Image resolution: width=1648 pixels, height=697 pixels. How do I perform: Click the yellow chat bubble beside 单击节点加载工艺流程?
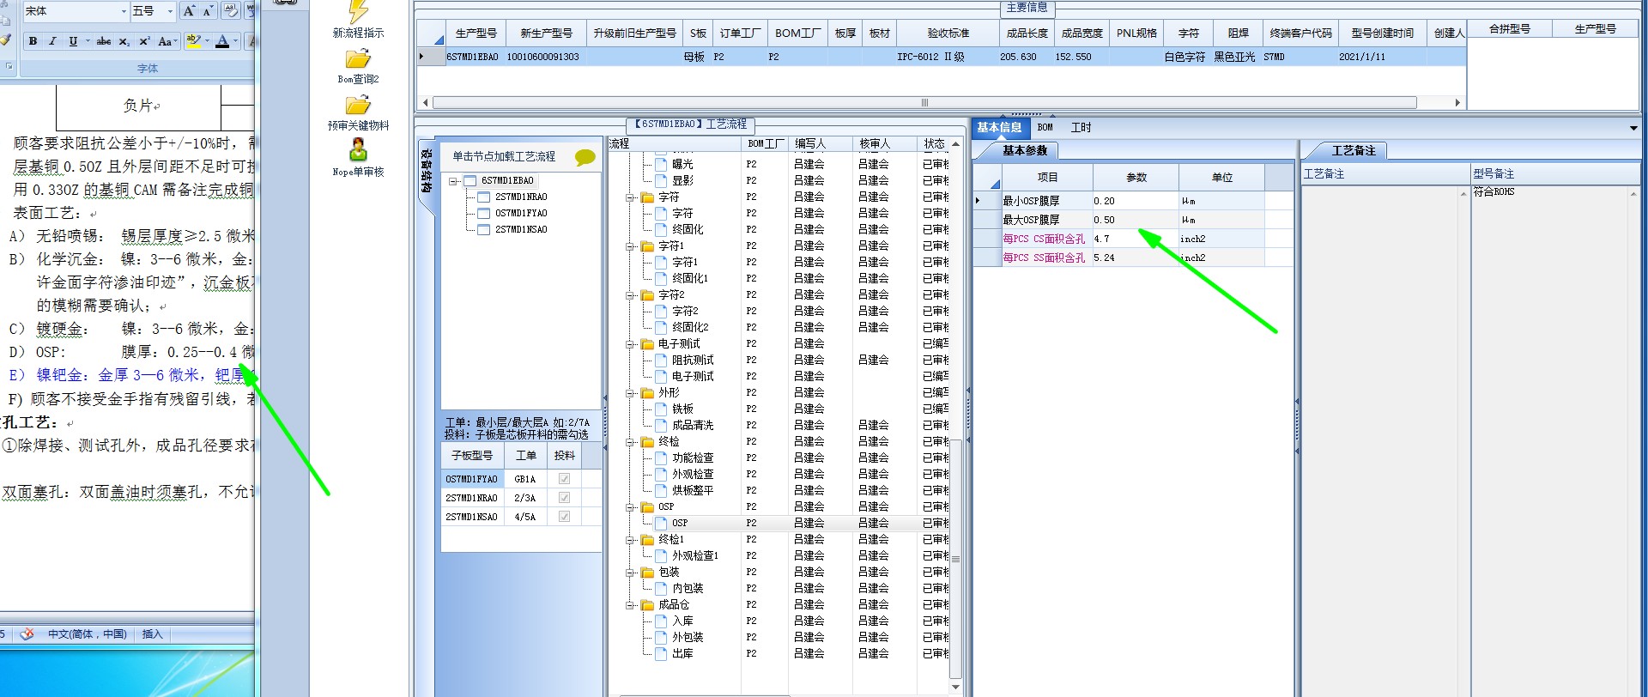[x=585, y=157]
